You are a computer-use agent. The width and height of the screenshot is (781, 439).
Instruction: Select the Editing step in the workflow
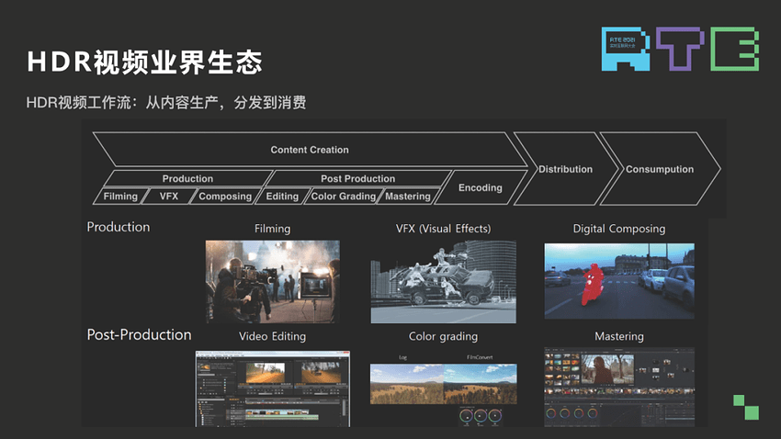pos(282,197)
